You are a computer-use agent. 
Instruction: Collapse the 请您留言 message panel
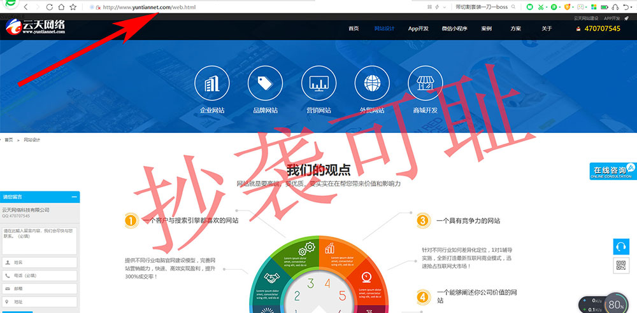[x=75, y=197]
